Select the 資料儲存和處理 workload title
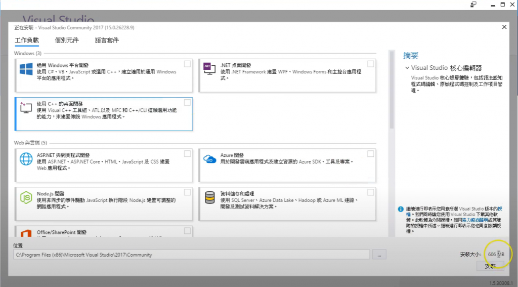Image resolution: width=518 pixels, height=287 pixels. [x=237, y=194]
